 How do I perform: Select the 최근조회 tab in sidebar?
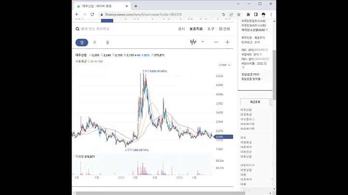[x=255, y=102]
